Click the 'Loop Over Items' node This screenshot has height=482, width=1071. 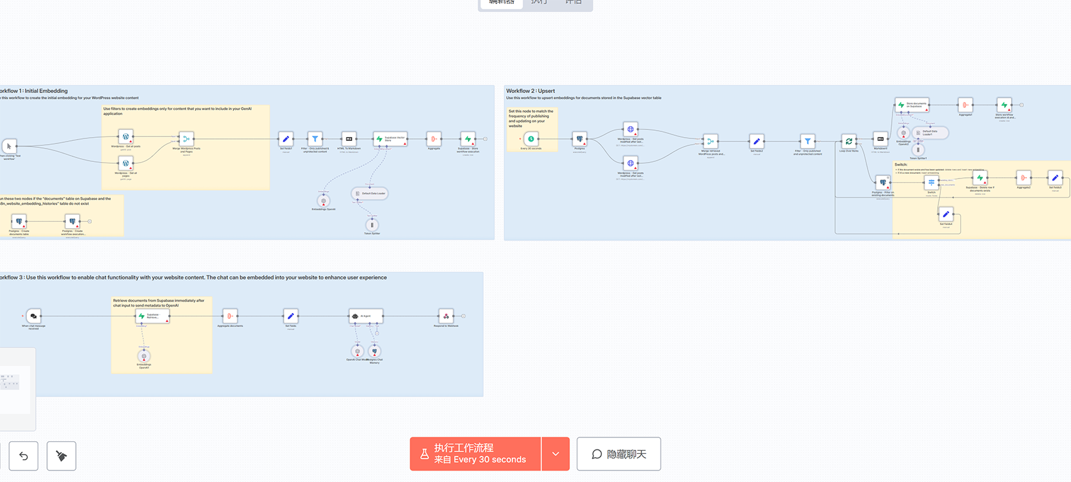[849, 141]
